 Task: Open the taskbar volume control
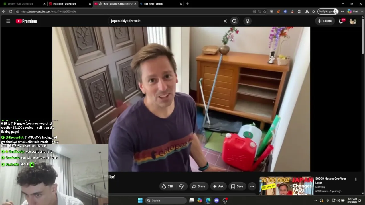pyautogui.click(x=338, y=200)
